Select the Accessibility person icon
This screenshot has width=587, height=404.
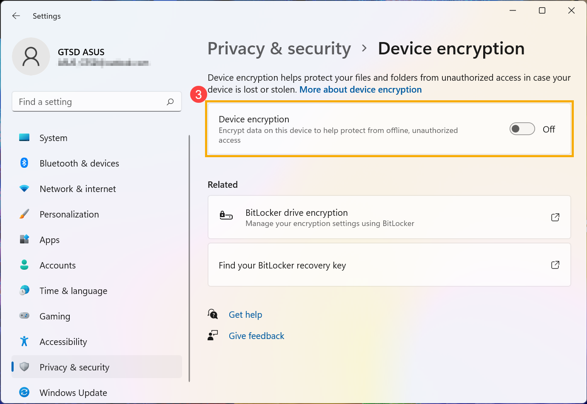[24, 342]
